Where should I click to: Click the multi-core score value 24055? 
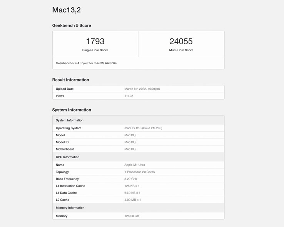181,41
